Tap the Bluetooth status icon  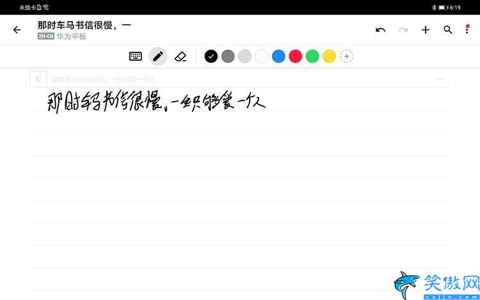(434, 7)
